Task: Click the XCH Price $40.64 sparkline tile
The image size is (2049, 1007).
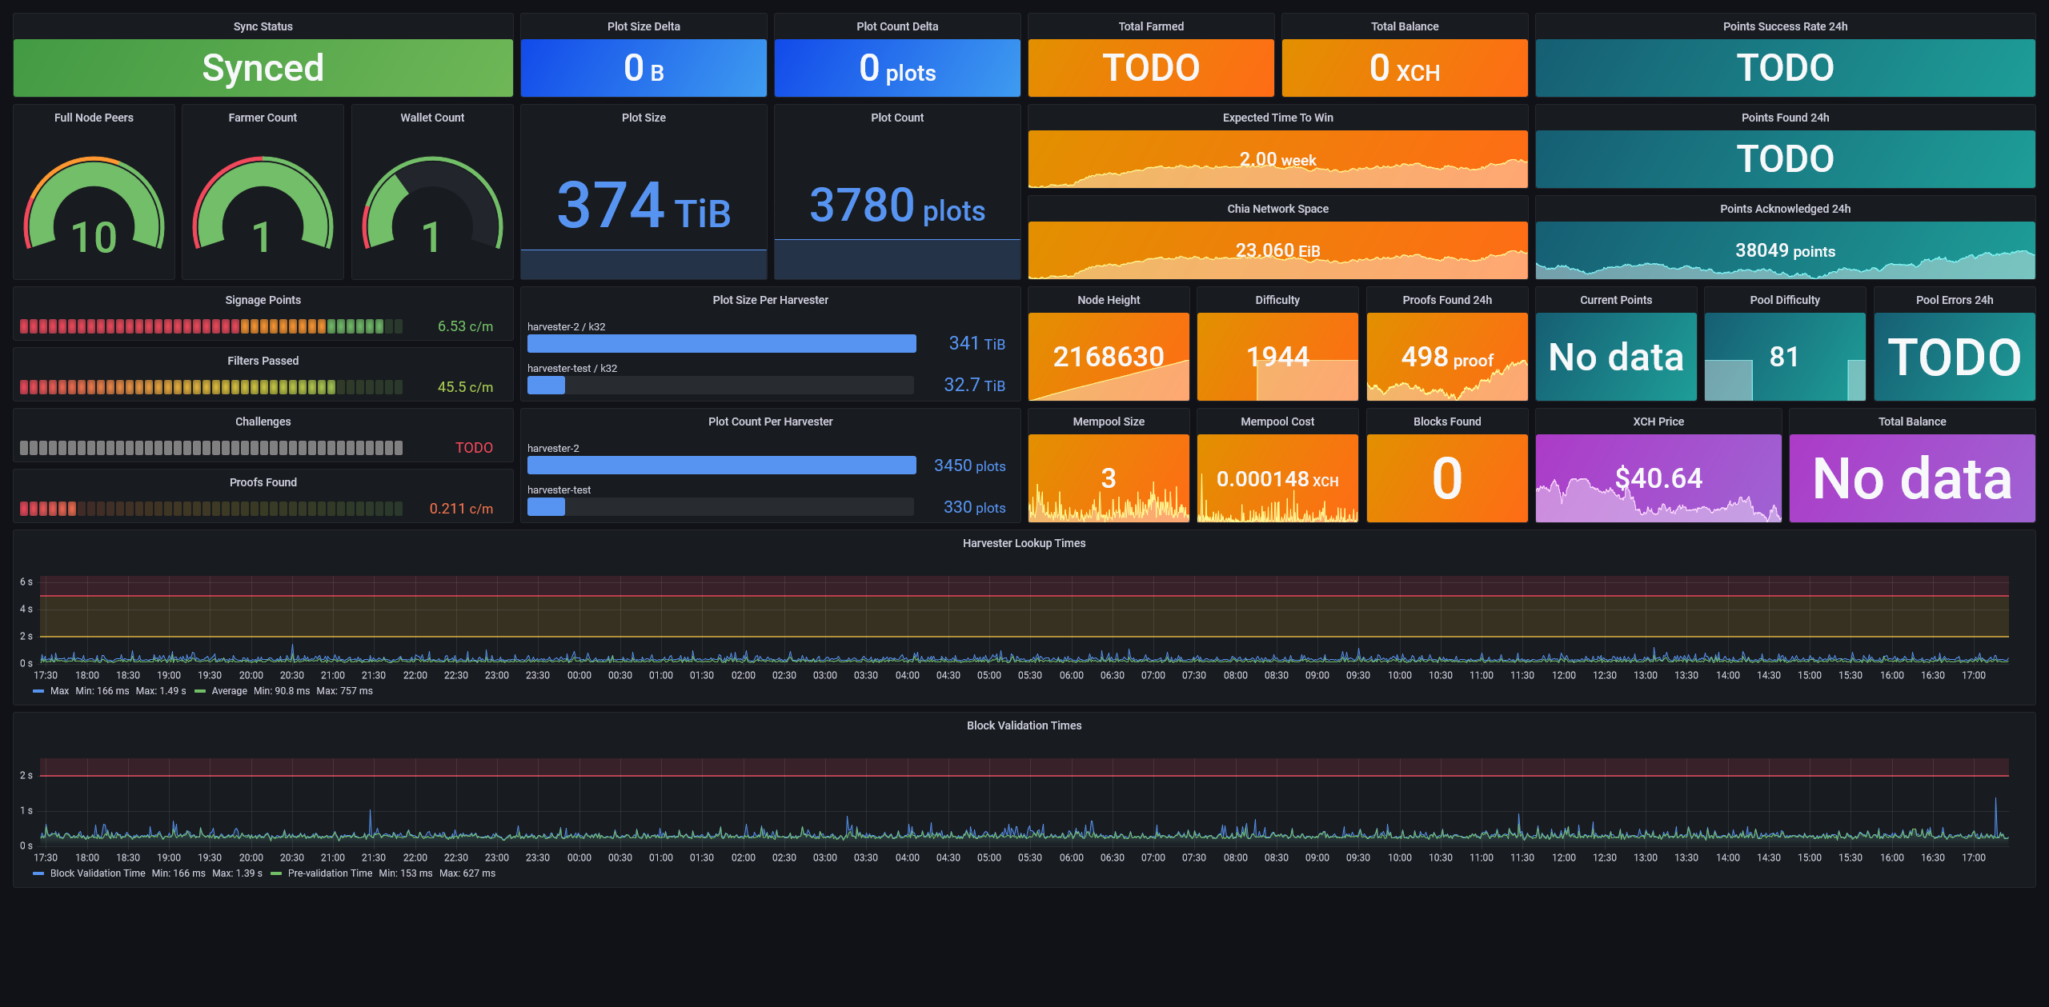Action: point(1658,478)
